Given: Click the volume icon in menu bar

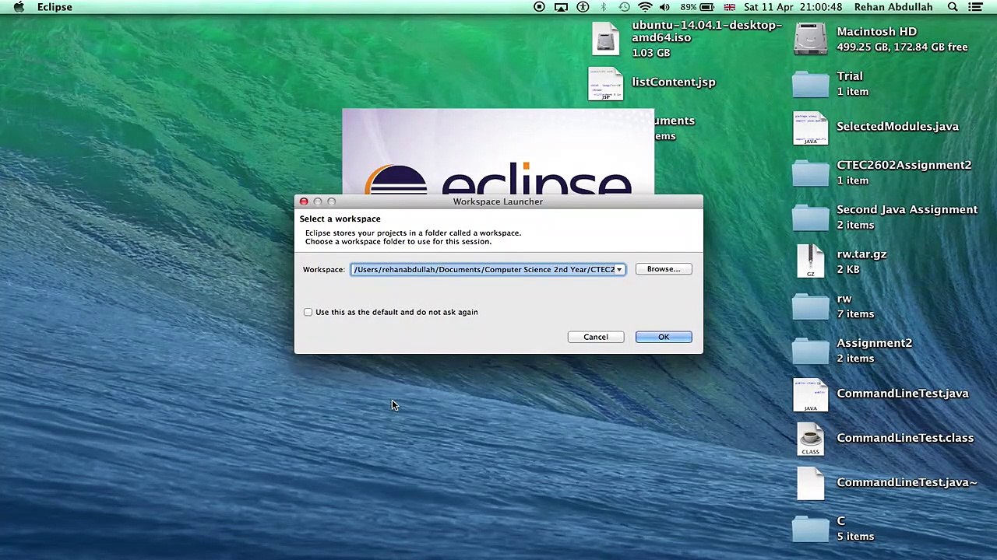Looking at the screenshot, I should click(x=664, y=7).
